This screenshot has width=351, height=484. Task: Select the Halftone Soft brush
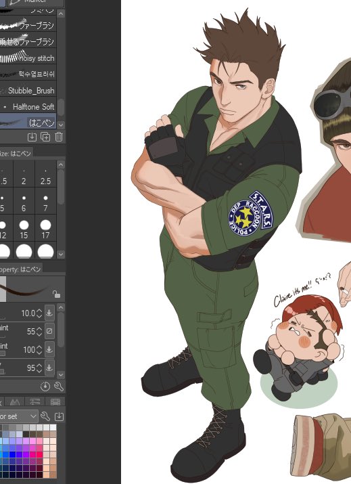pos(28,106)
